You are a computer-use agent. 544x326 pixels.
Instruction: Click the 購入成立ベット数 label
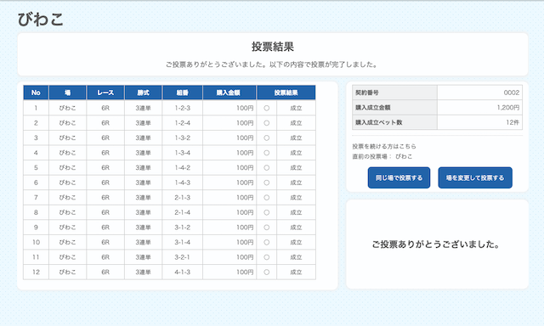(x=379, y=122)
